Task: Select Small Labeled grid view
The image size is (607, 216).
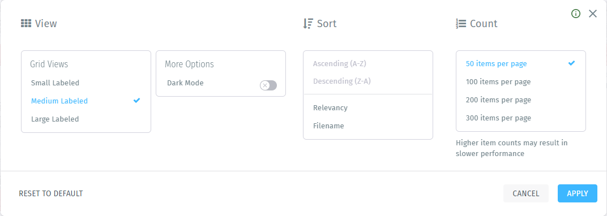Action: 55,83
